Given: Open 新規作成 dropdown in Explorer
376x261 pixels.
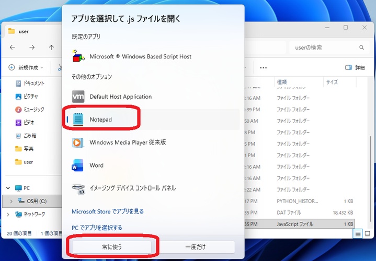Looking at the screenshot, I should point(26,67).
